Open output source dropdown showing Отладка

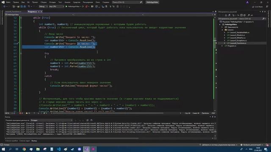[x=52, y=120]
